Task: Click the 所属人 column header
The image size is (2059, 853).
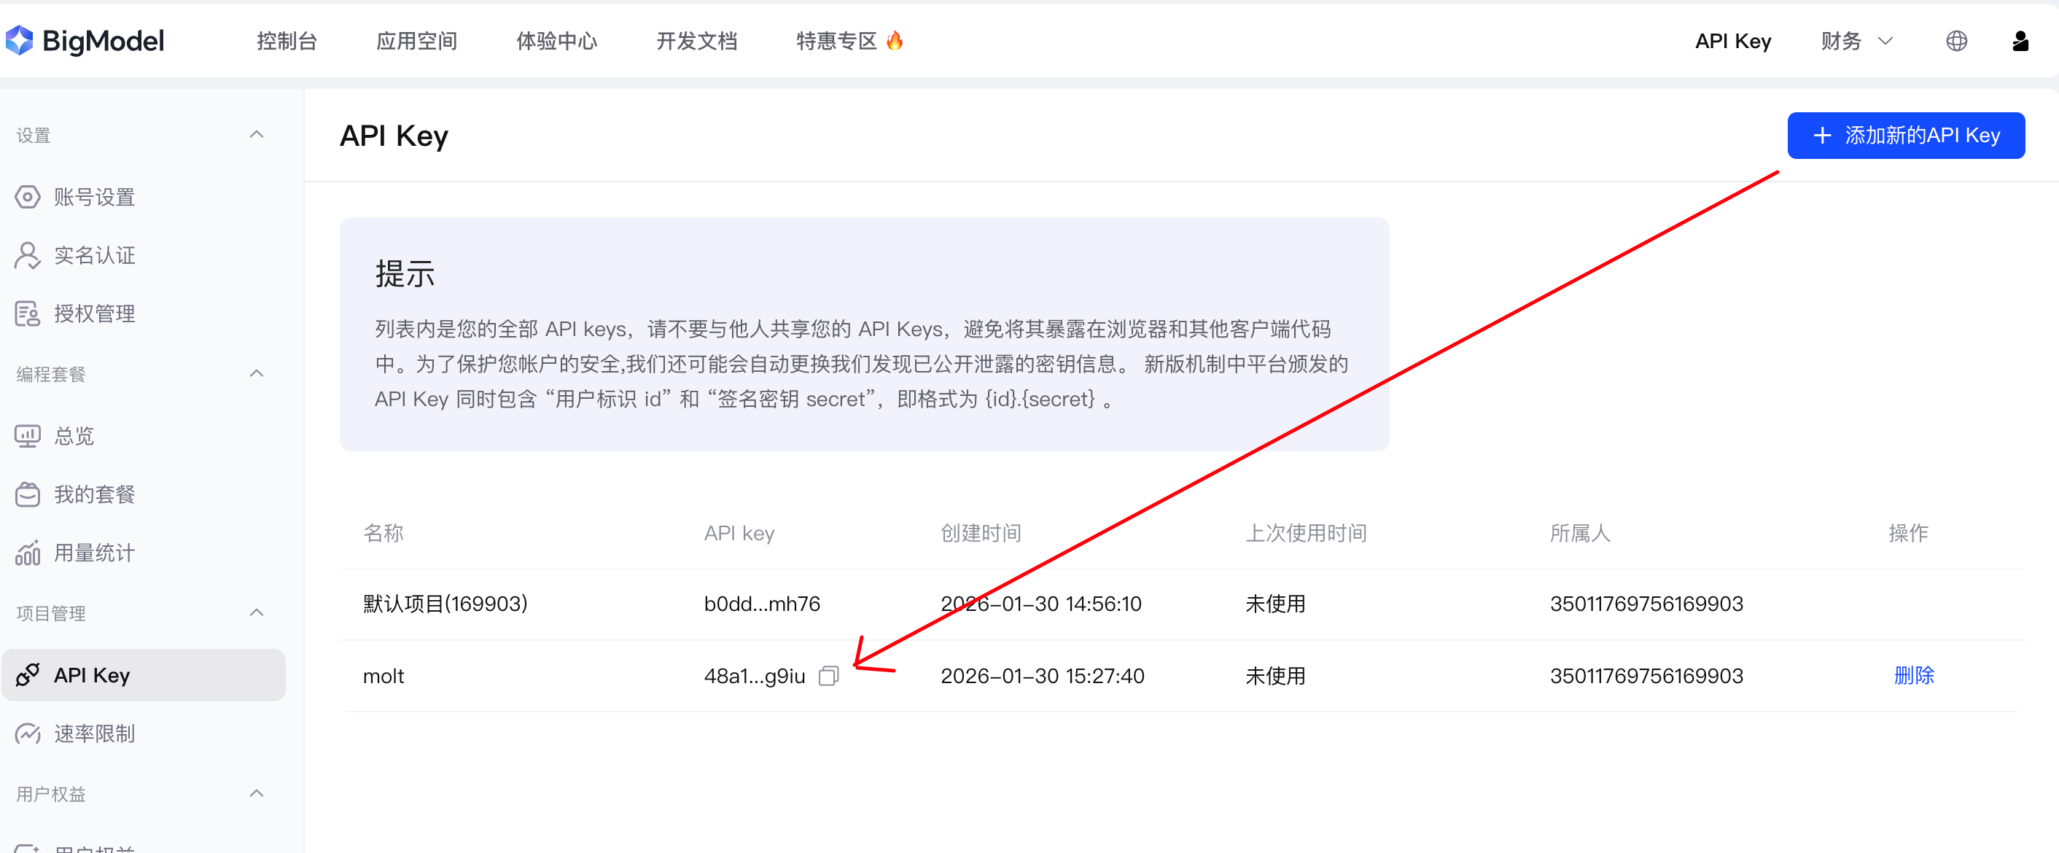Action: click(1580, 533)
